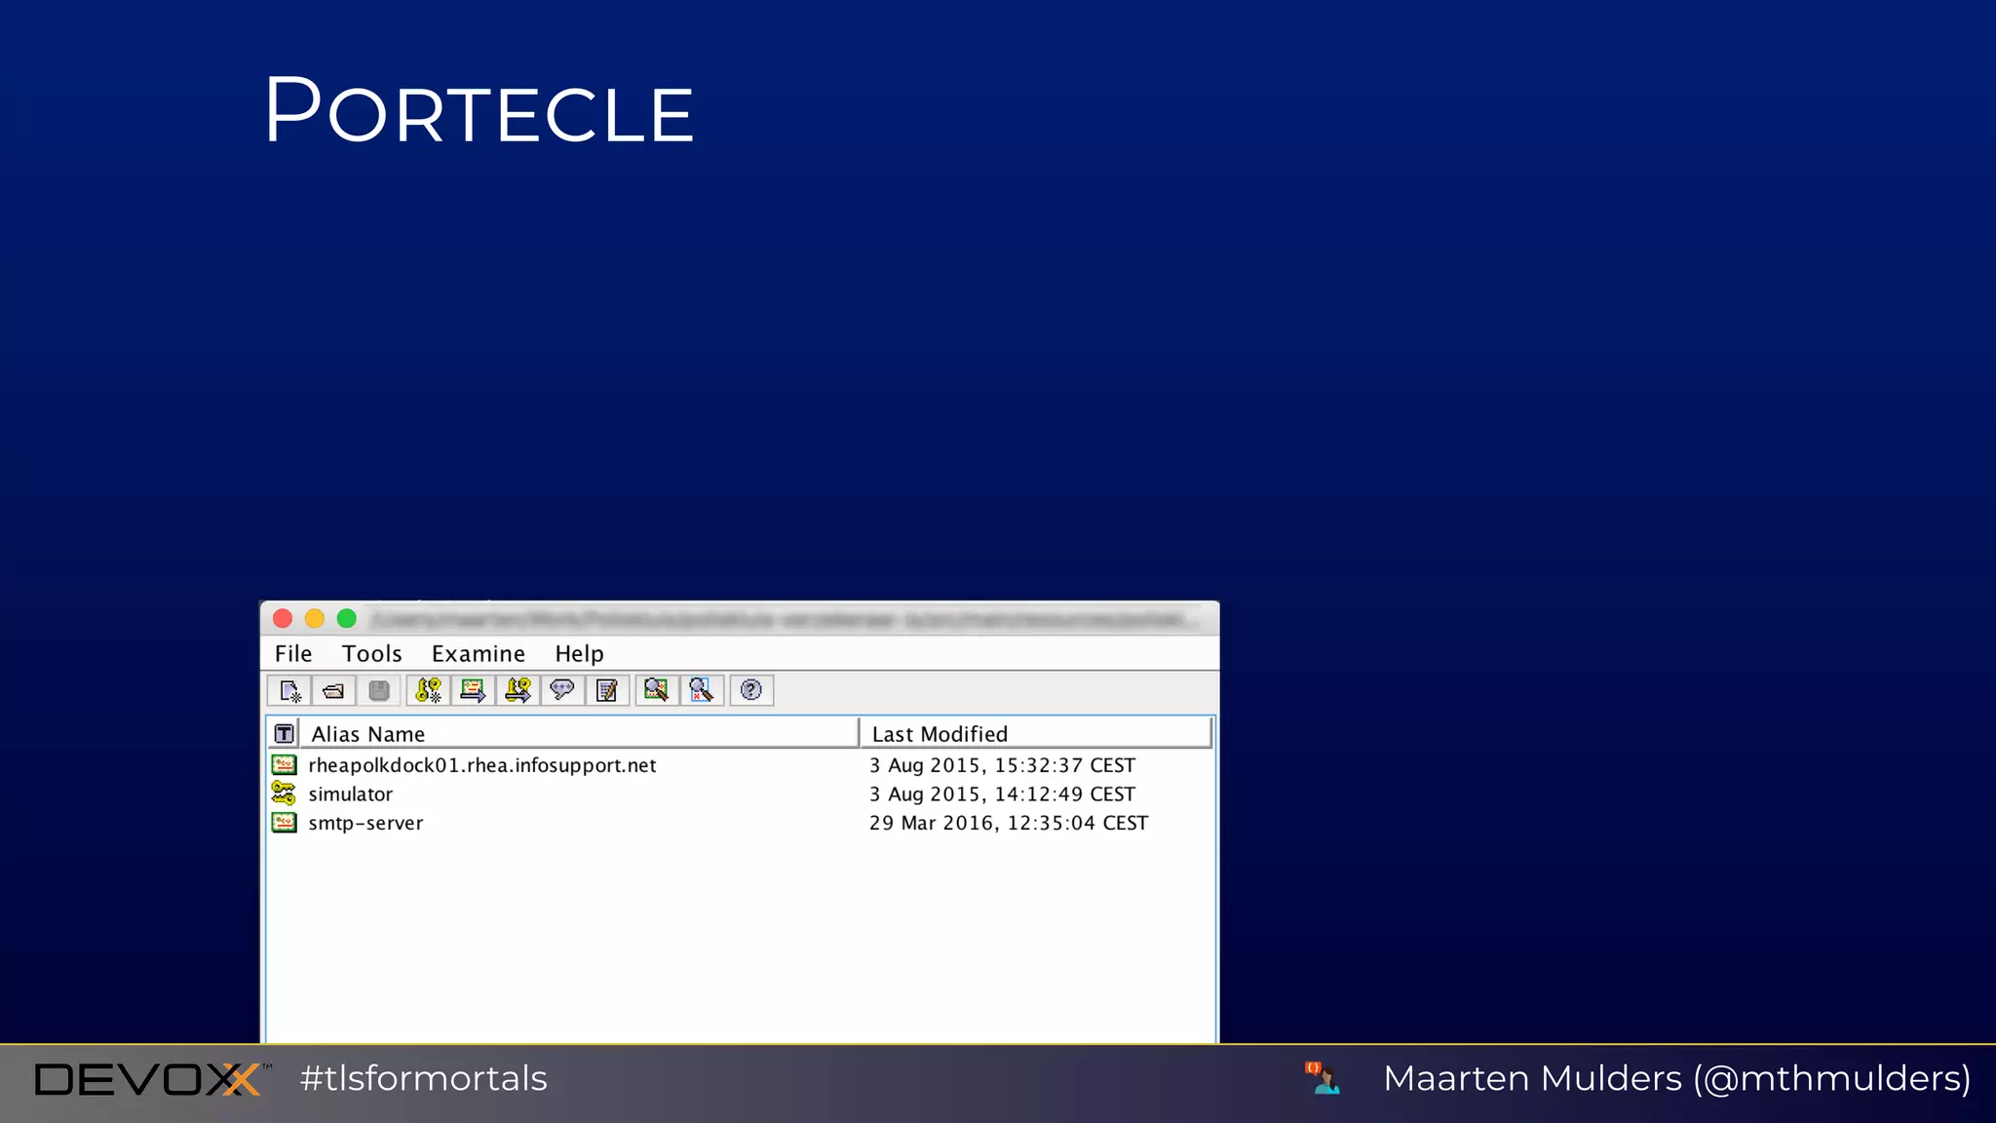The width and height of the screenshot is (1996, 1123).
Task: Click the Set Keystore Password bubble icon
Action: coord(562,691)
